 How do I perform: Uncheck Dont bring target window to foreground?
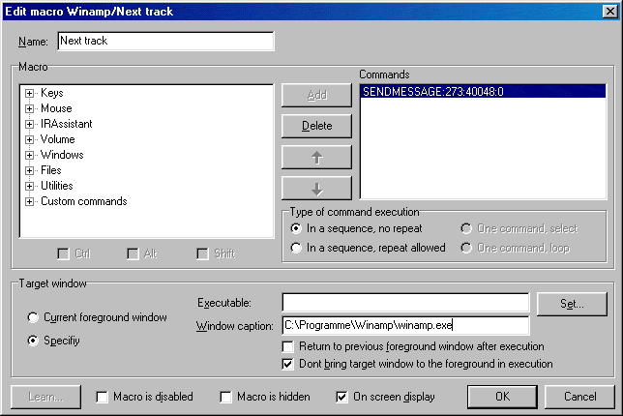tap(287, 365)
